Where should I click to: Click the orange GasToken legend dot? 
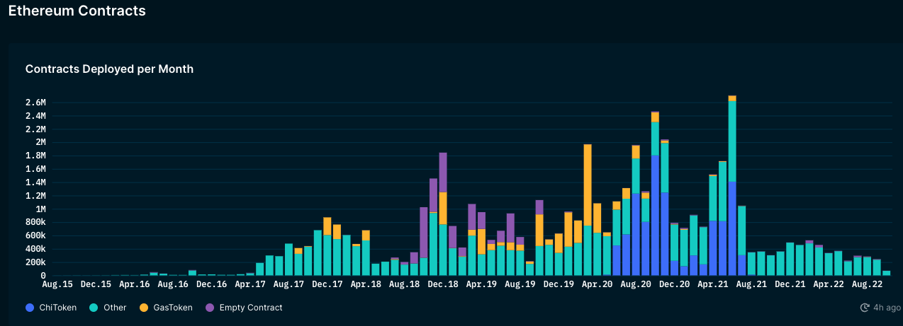pyautogui.click(x=143, y=308)
